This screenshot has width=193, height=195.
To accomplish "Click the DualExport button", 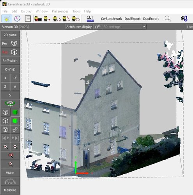I will coord(133,19).
